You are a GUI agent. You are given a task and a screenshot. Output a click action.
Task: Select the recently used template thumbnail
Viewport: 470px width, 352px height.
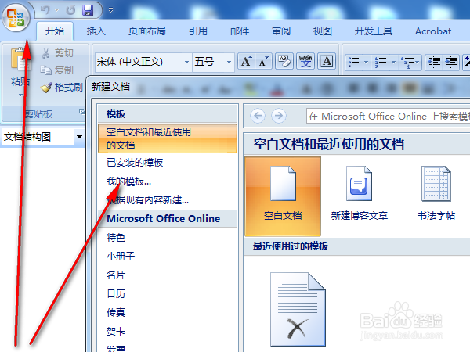[298, 309]
